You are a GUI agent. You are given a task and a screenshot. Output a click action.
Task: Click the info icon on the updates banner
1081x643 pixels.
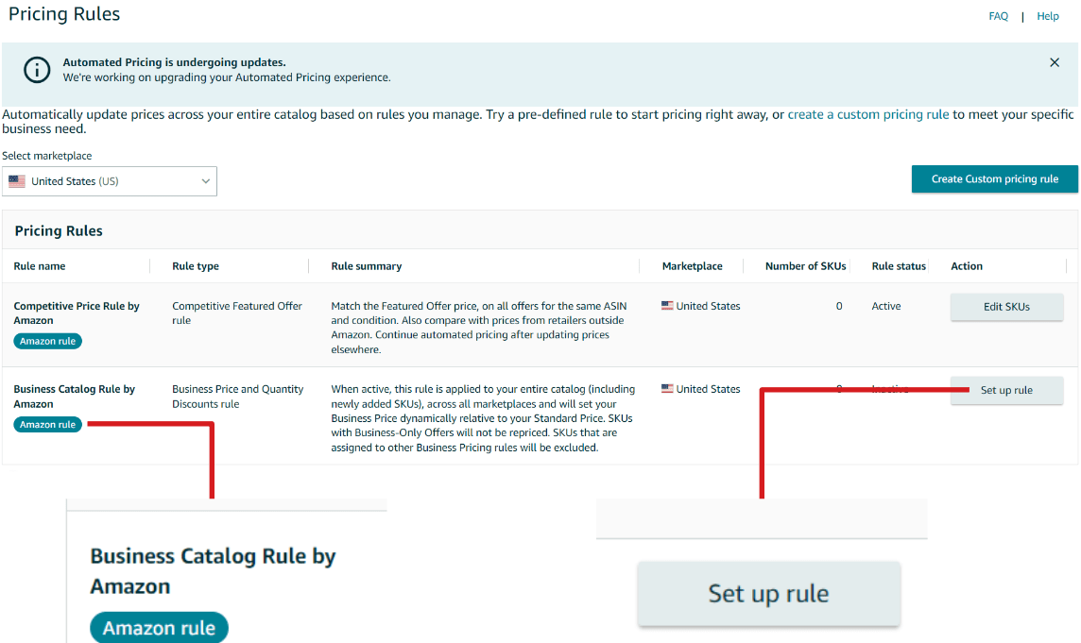(x=36, y=69)
